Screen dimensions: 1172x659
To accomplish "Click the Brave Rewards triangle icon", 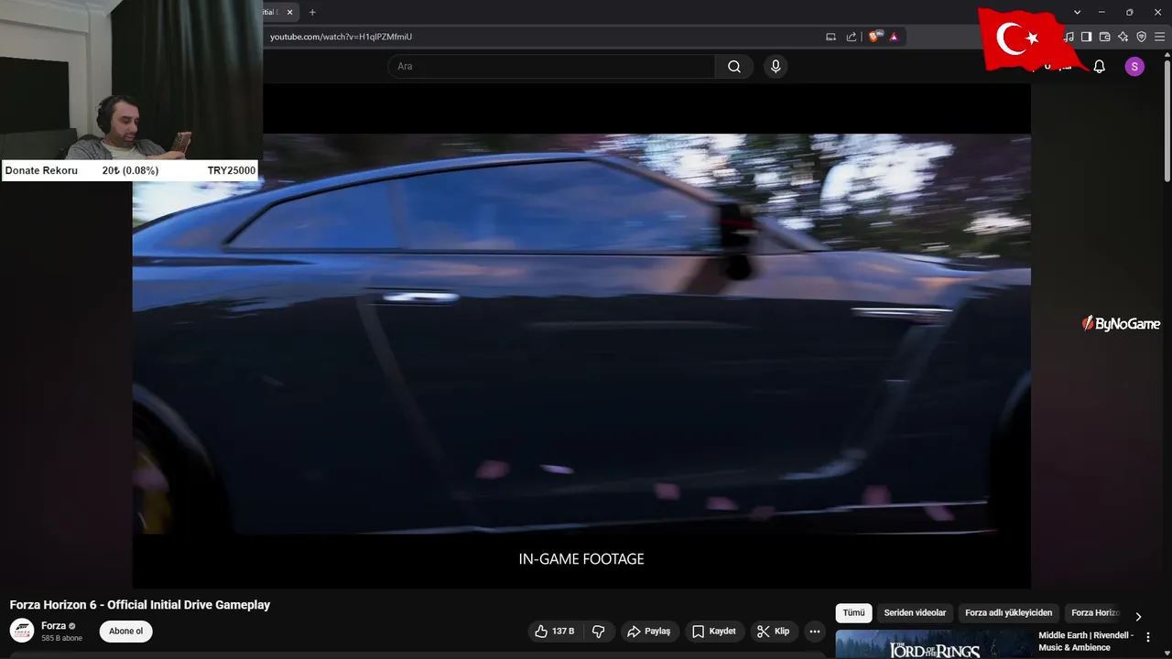I will tap(894, 37).
